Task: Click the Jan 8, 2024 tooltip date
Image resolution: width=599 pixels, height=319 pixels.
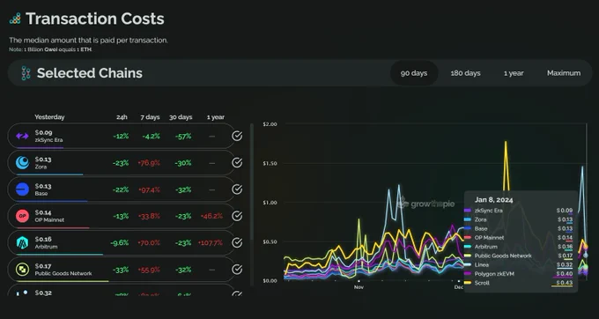Action: 493,199
